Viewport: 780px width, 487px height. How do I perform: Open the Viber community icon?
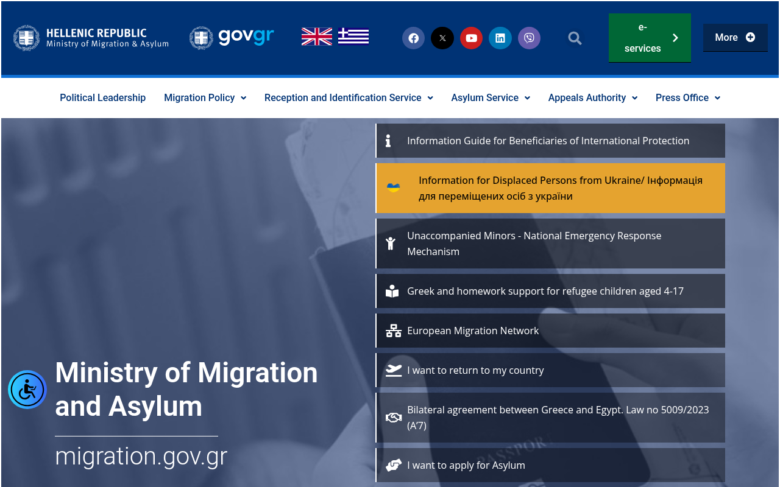[x=529, y=38]
